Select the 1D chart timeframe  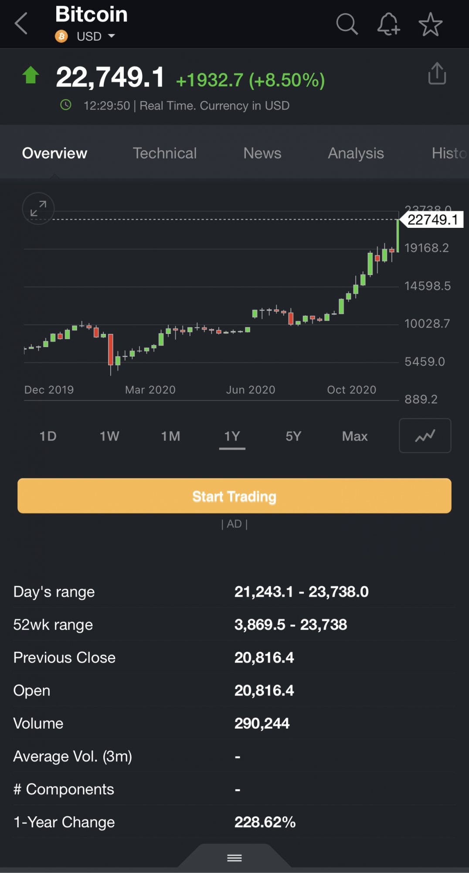48,436
